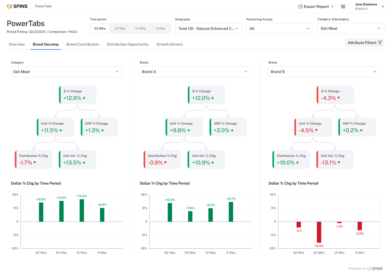This screenshot has height=278, width=391.
Task: Open the apps grid icon
Action: 343,7
